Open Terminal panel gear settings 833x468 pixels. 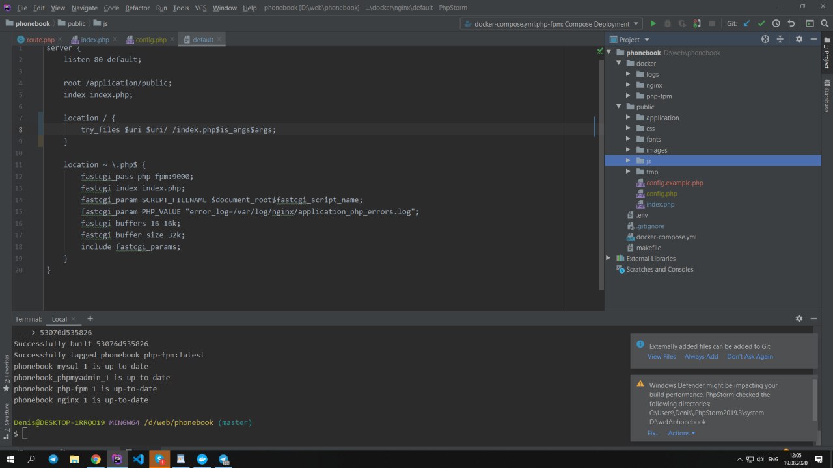pyautogui.click(x=799, y=318)
